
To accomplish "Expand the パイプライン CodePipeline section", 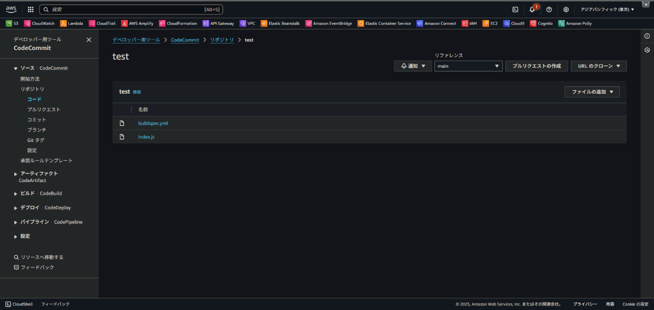I will point(16,222).
